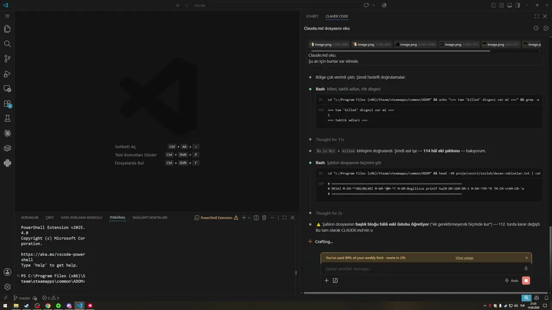Screen dimensions: 552x310
Task: Open the Search view in activity bar
Action: (7, 44)
